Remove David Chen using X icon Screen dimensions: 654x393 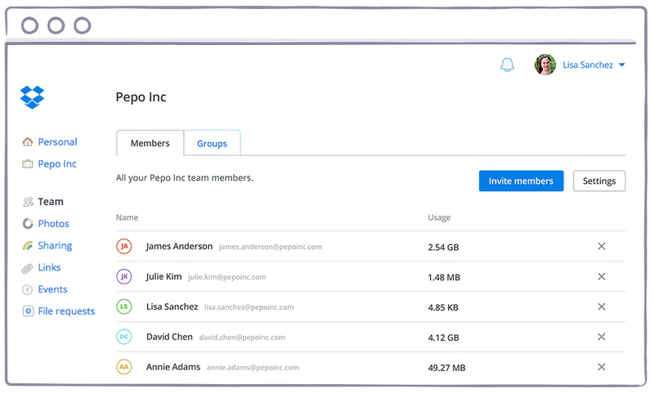coord(602,337)
